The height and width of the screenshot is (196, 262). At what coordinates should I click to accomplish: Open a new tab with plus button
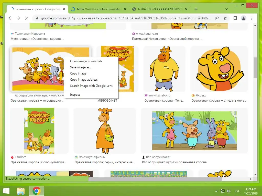tap(196, 9)
